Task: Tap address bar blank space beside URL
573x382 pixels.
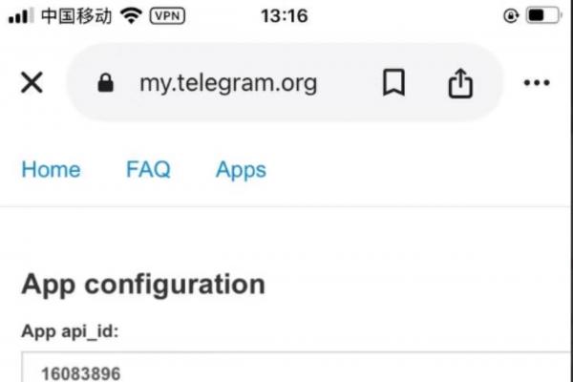Action: pos(344,83)
